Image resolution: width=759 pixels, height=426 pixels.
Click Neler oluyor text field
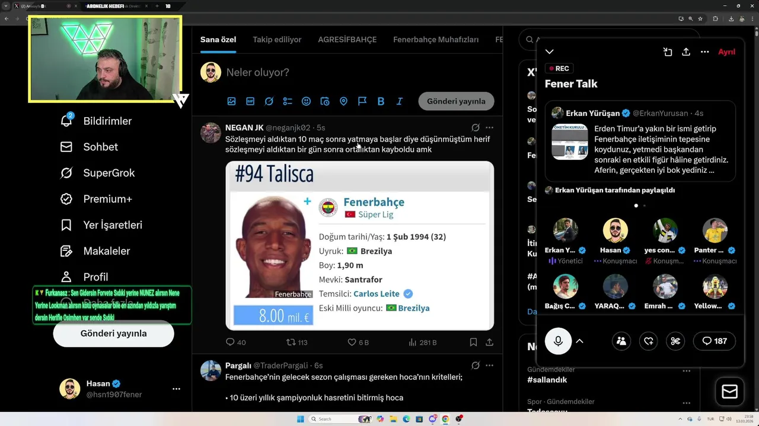coord(258,72)
